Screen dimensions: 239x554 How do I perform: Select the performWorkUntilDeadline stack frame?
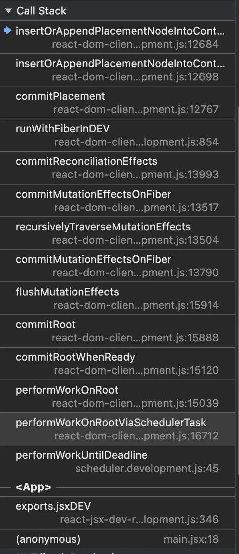(117, 461)
